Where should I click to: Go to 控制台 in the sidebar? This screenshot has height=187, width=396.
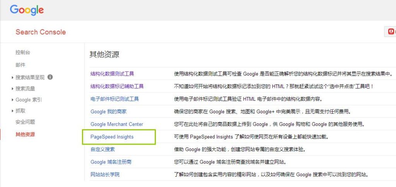pos(23,52)
